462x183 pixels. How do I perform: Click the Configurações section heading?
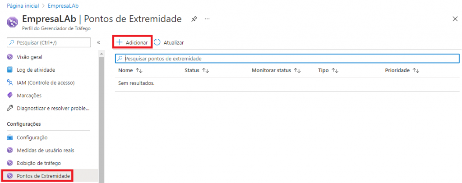[x=24, y=124]
